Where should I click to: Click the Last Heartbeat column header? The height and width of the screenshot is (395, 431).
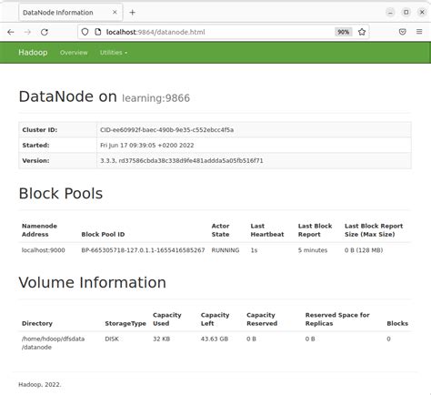coord(267,230)
